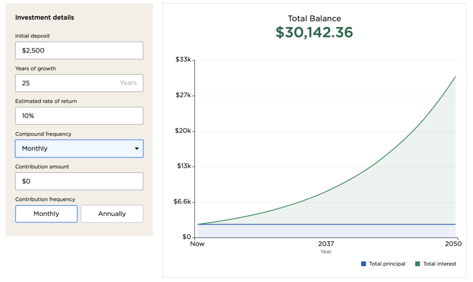Click the Compound frequency dropdown arrow
The width and height of the screenshot is (473, 282).
pyautogui.click(x=137, y=149)
